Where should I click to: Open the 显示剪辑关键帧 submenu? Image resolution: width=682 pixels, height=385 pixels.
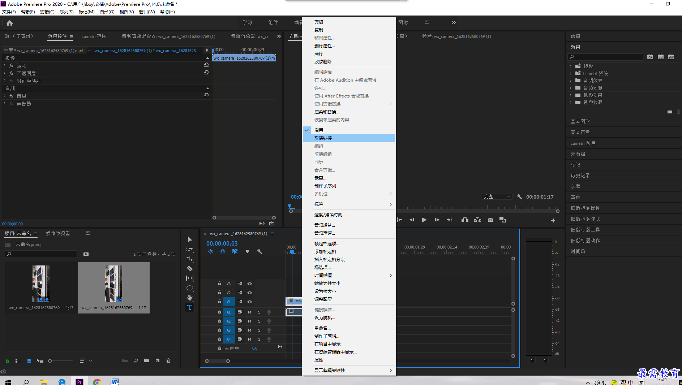tap(349, 370)
